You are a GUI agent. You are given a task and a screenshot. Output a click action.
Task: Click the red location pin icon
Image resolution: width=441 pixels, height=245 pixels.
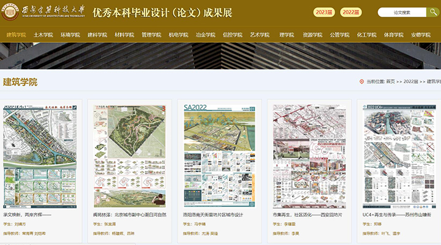coord(361,81)
